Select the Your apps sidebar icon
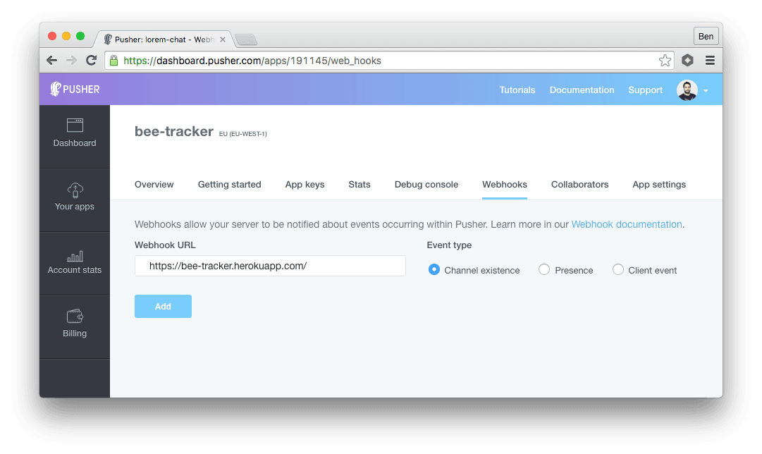 (x=74, y=199)
